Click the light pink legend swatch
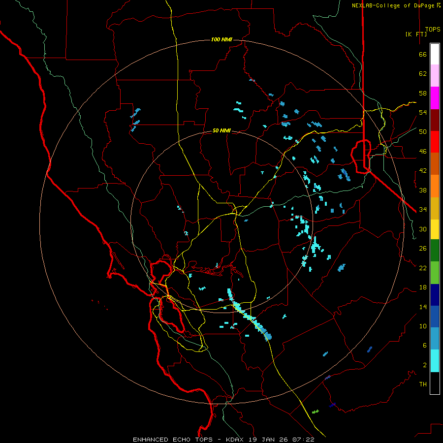This screenshot has height=443, width=443. pyautogui.click(x=435, y=75)
